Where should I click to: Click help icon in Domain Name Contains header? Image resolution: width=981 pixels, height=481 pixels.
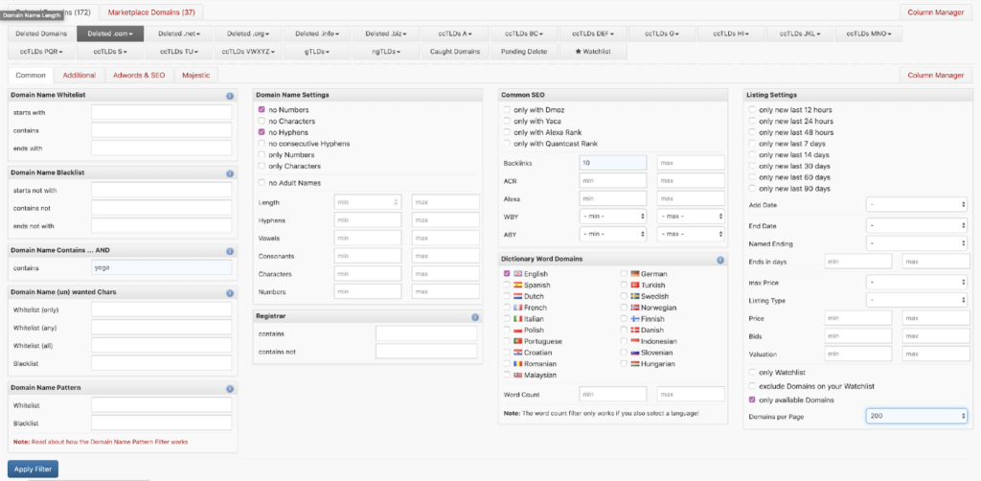230,251
